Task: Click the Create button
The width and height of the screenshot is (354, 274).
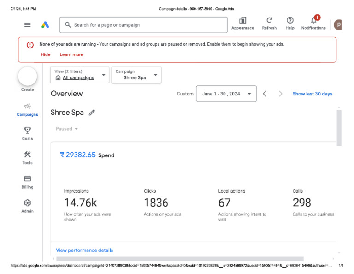Action: [27, 77]
